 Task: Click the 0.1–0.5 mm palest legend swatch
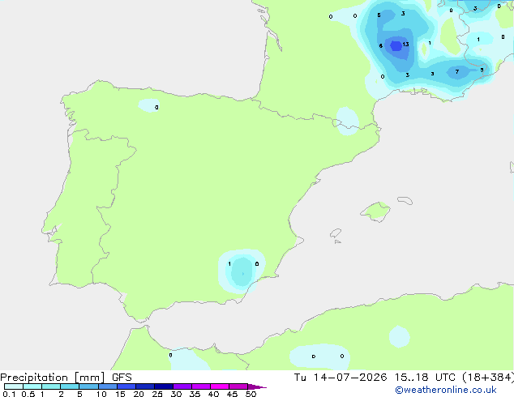point(14,386)
